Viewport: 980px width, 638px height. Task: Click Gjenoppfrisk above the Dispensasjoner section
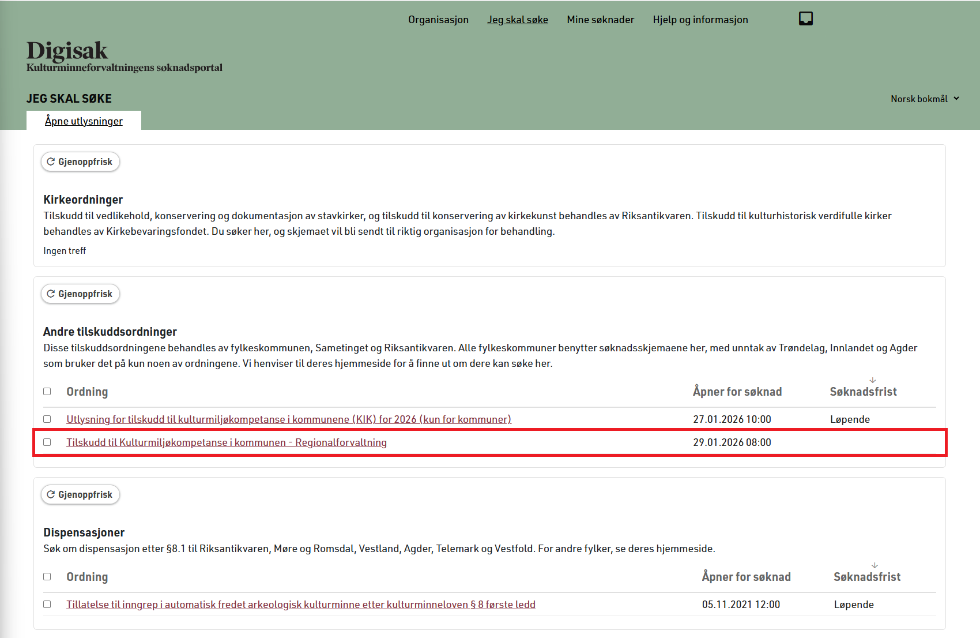click(x=80, y=495)
